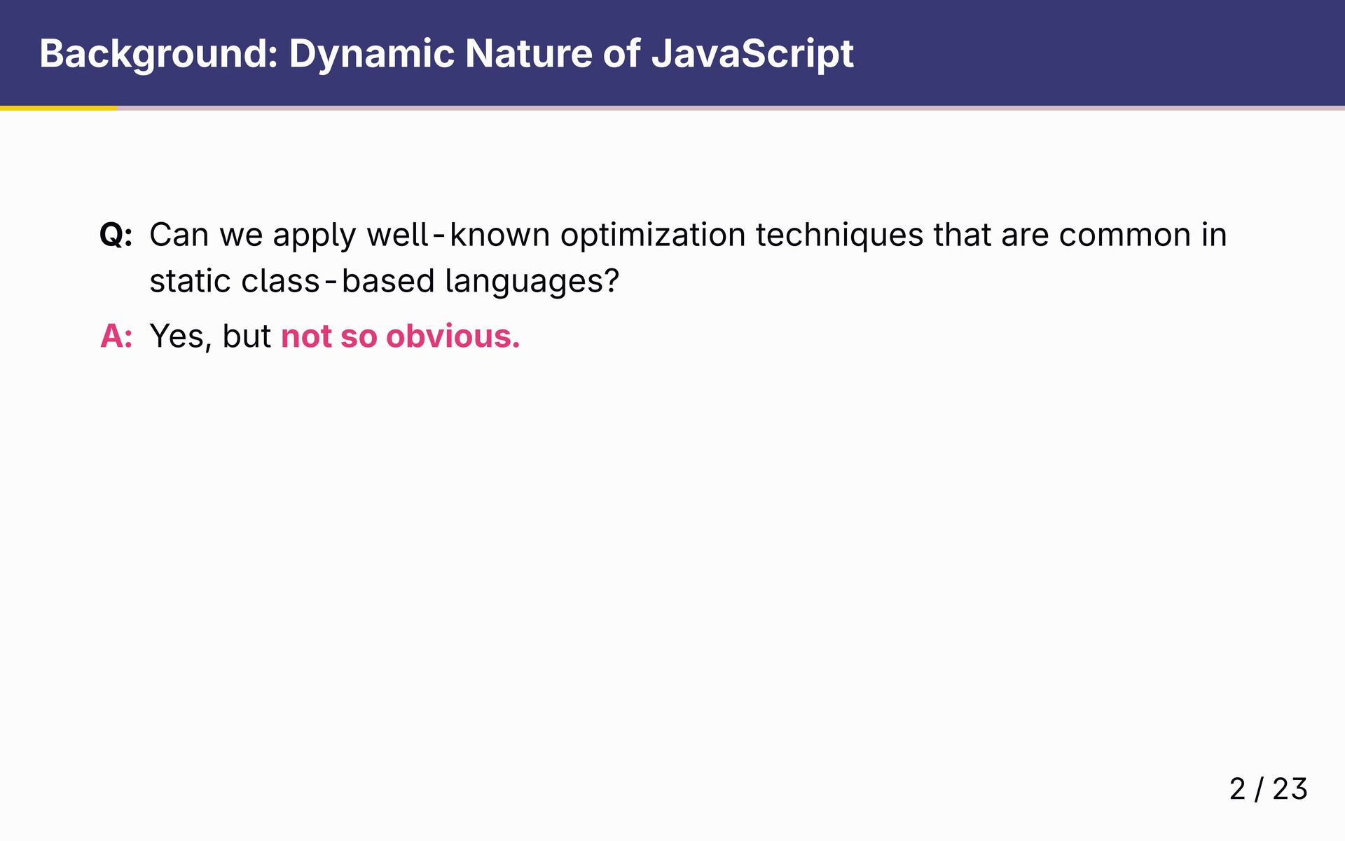Click the slide title 'Background: Dynamic Nature of JavaScript'
Image resolution: width=1345 pixels, height=841 pixels.
(446, 54)
